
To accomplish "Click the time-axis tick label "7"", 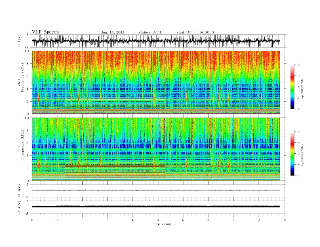I will tap(208, 220).
